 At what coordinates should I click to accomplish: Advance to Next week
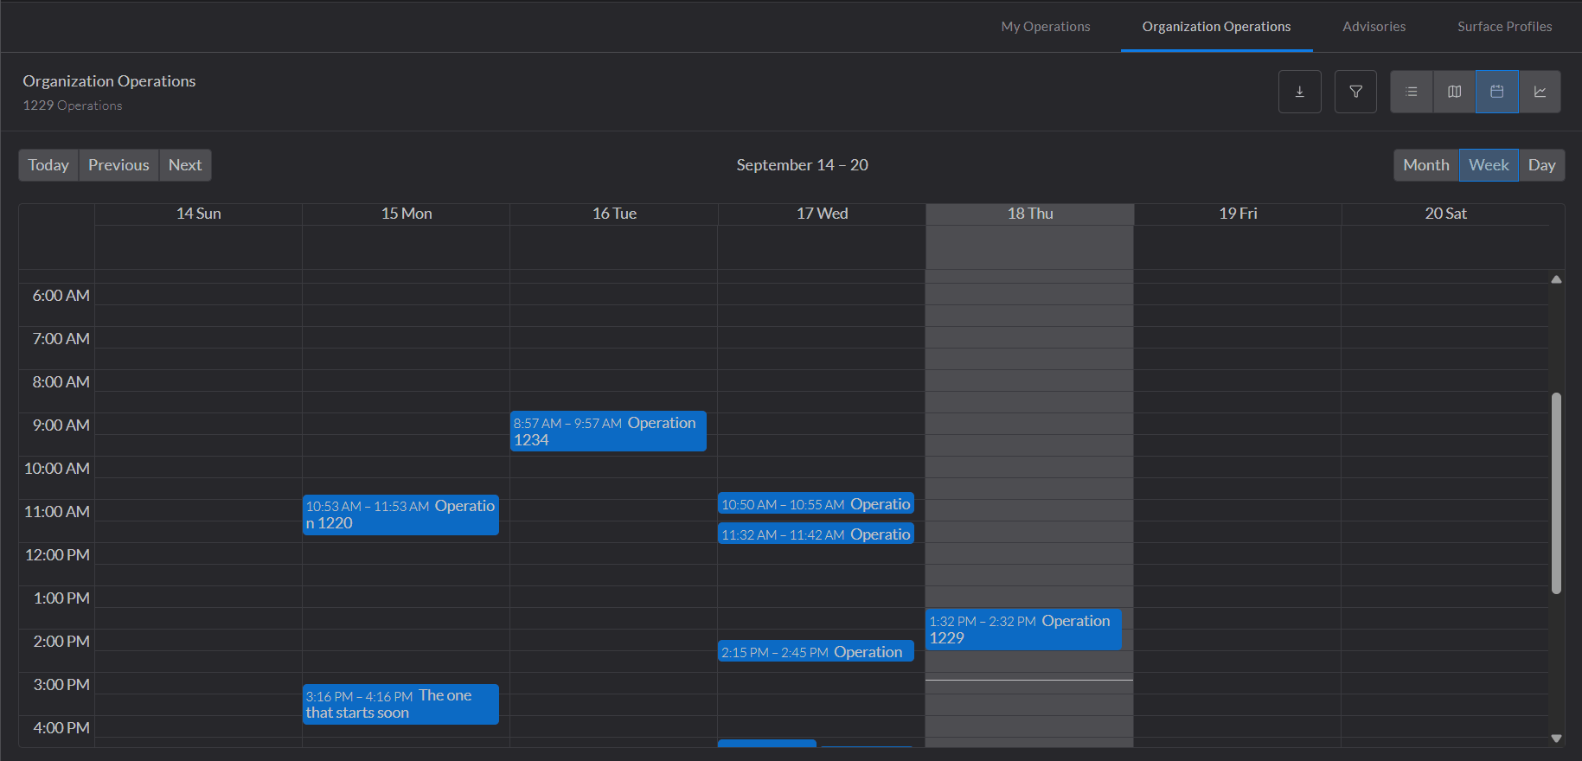[x=185, y=165]
